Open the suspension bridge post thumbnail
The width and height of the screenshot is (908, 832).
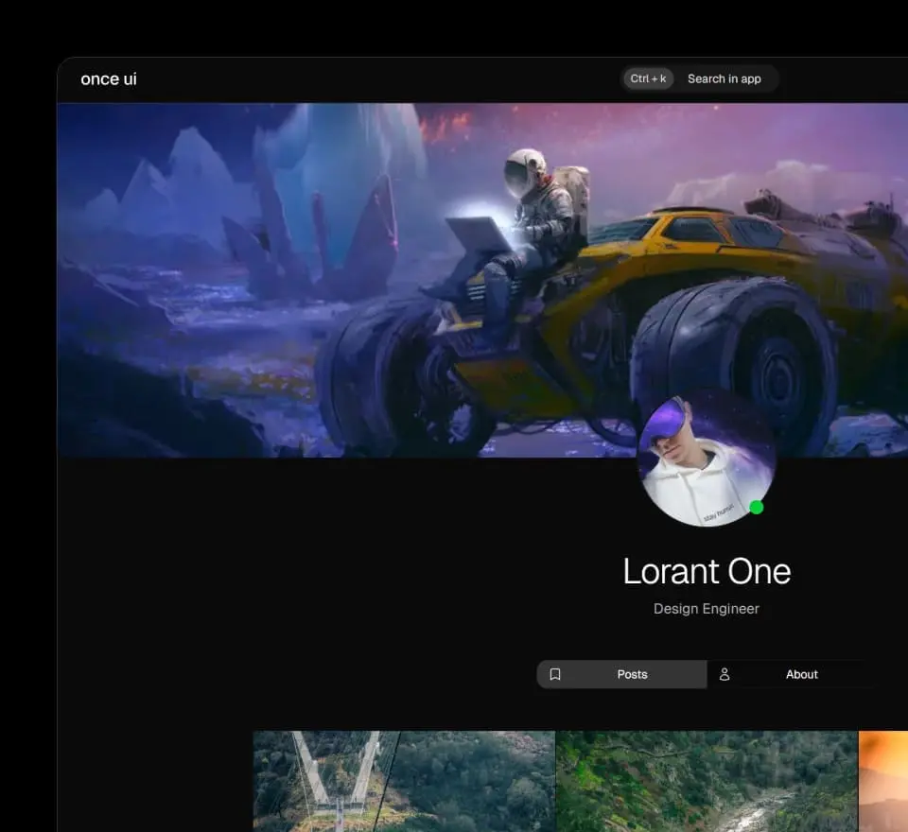404,780
